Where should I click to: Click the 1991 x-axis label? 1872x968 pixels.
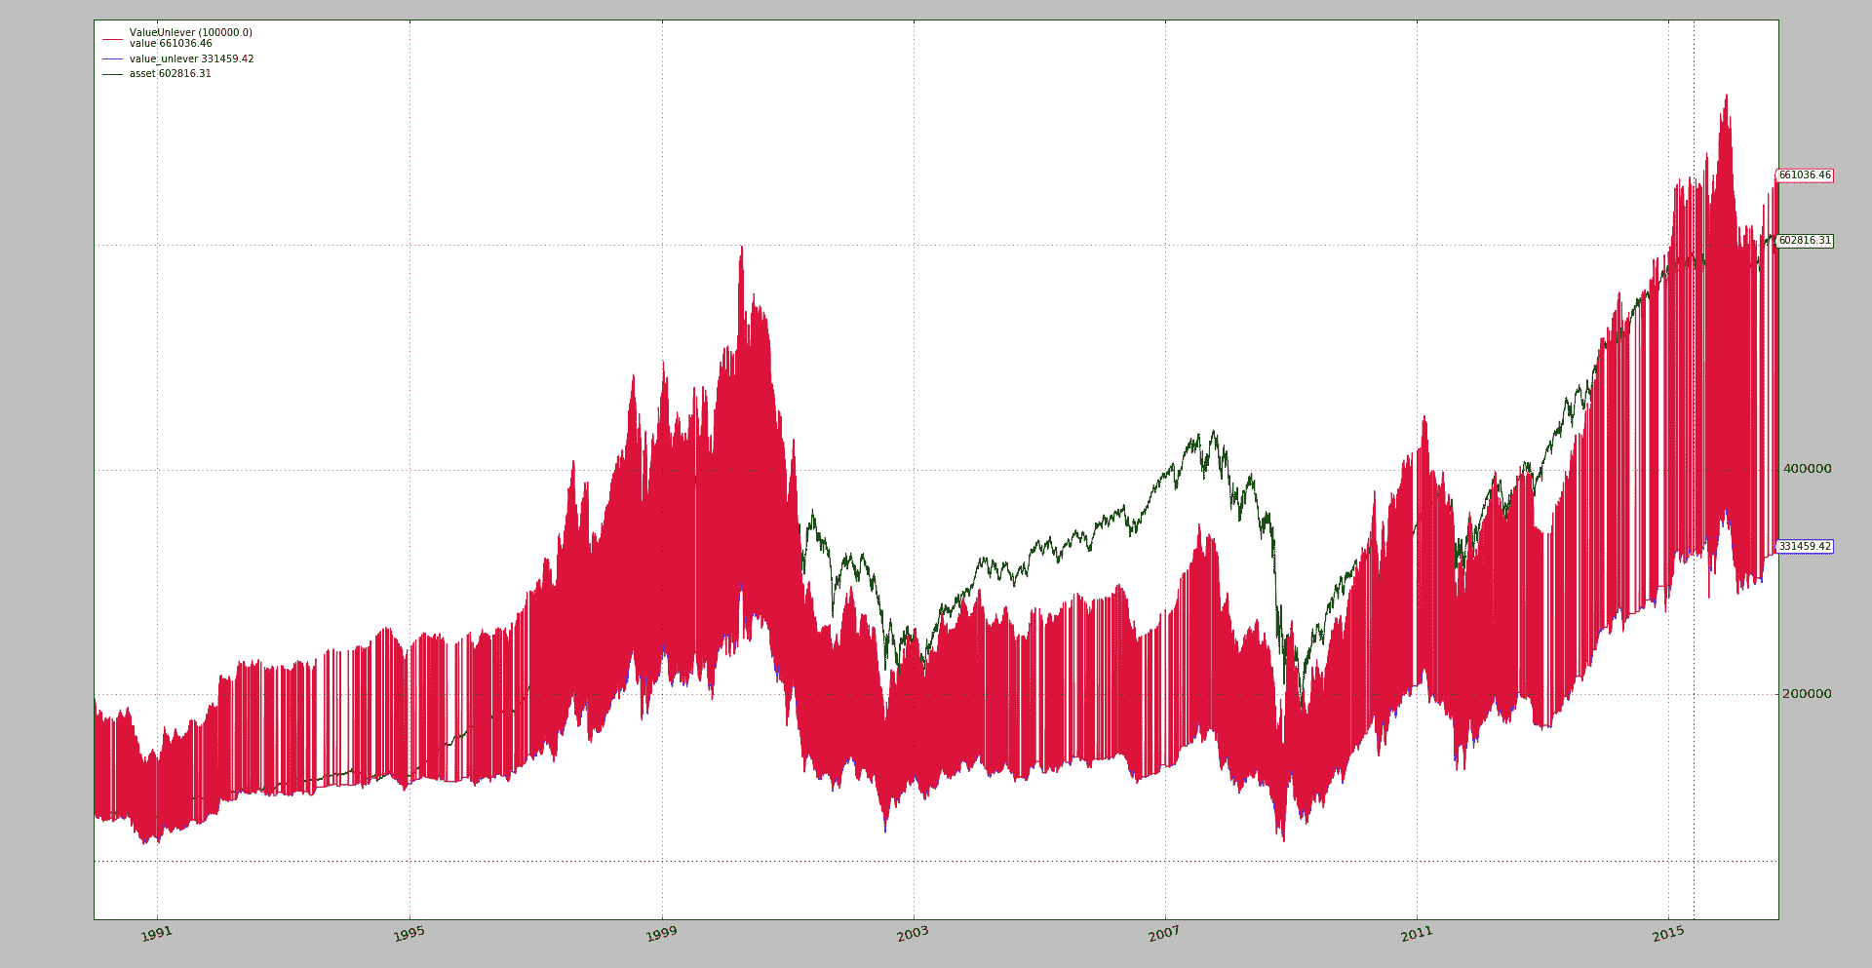click(156, 934)
